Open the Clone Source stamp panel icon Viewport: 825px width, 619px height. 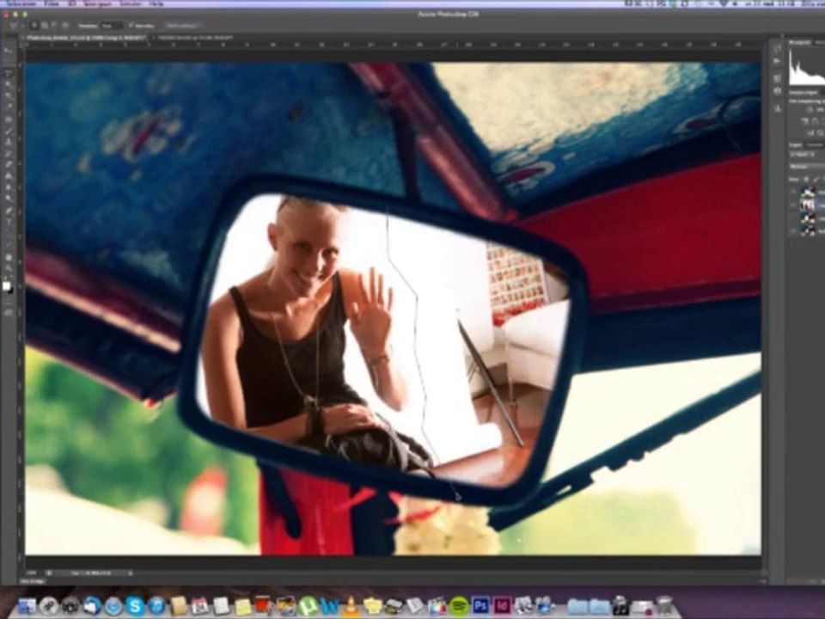[x=778, y=108]
